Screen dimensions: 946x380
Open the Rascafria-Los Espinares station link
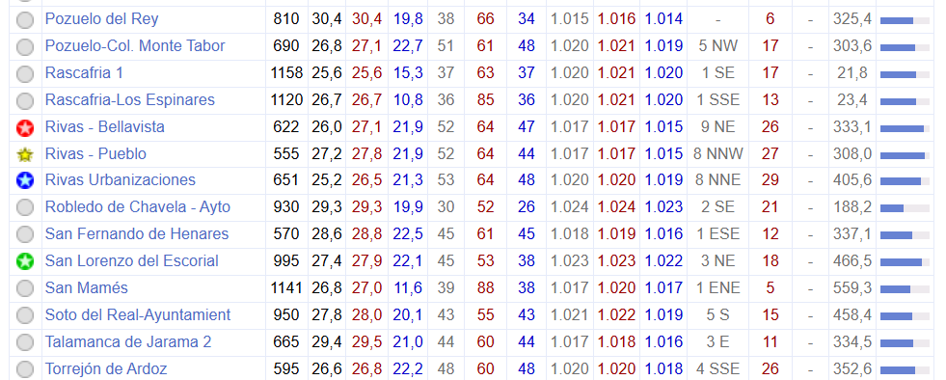tap(130, 99)
